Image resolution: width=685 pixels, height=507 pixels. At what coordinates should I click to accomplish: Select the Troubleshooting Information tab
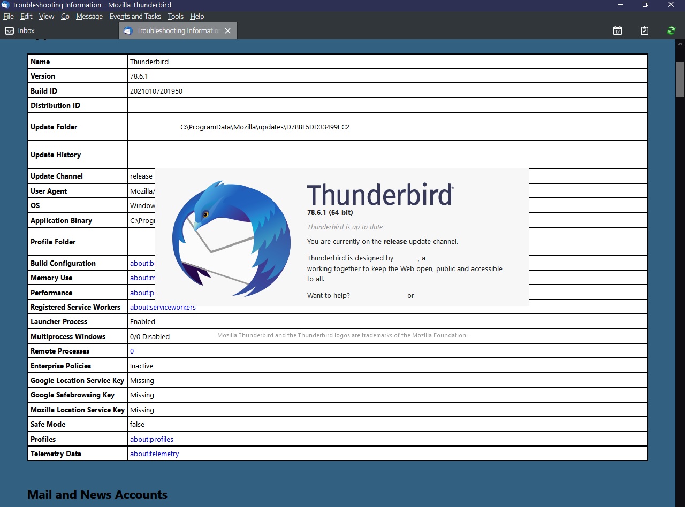pyautogui.click(x=178, y=31)
